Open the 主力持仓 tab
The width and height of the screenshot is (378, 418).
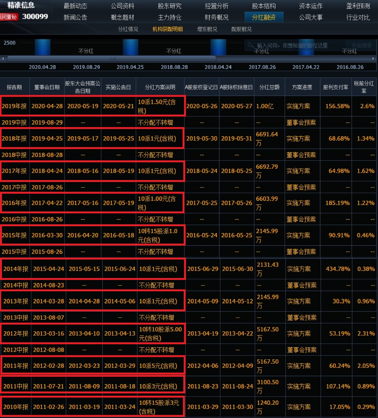click(x=169, y=17)
